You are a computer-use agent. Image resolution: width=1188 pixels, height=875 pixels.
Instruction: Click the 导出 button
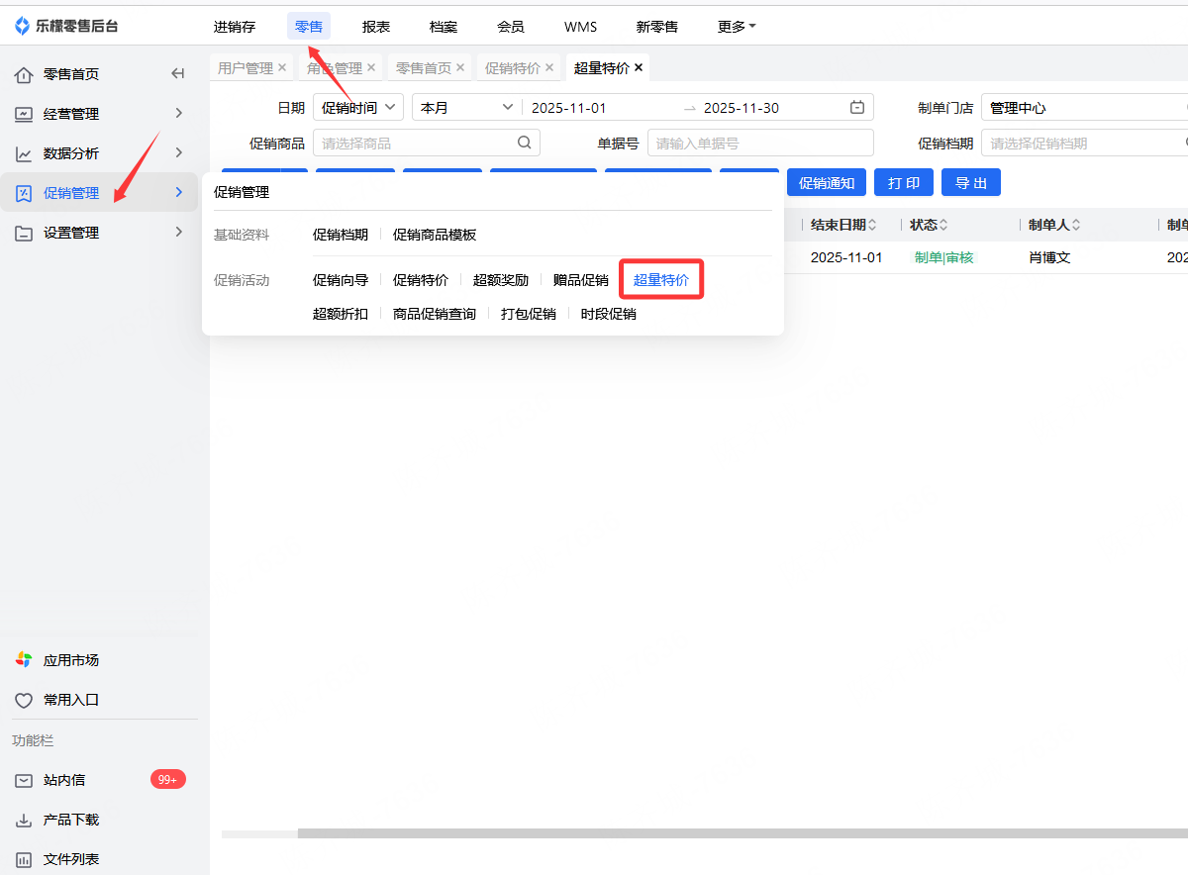(x=971, y=183)
